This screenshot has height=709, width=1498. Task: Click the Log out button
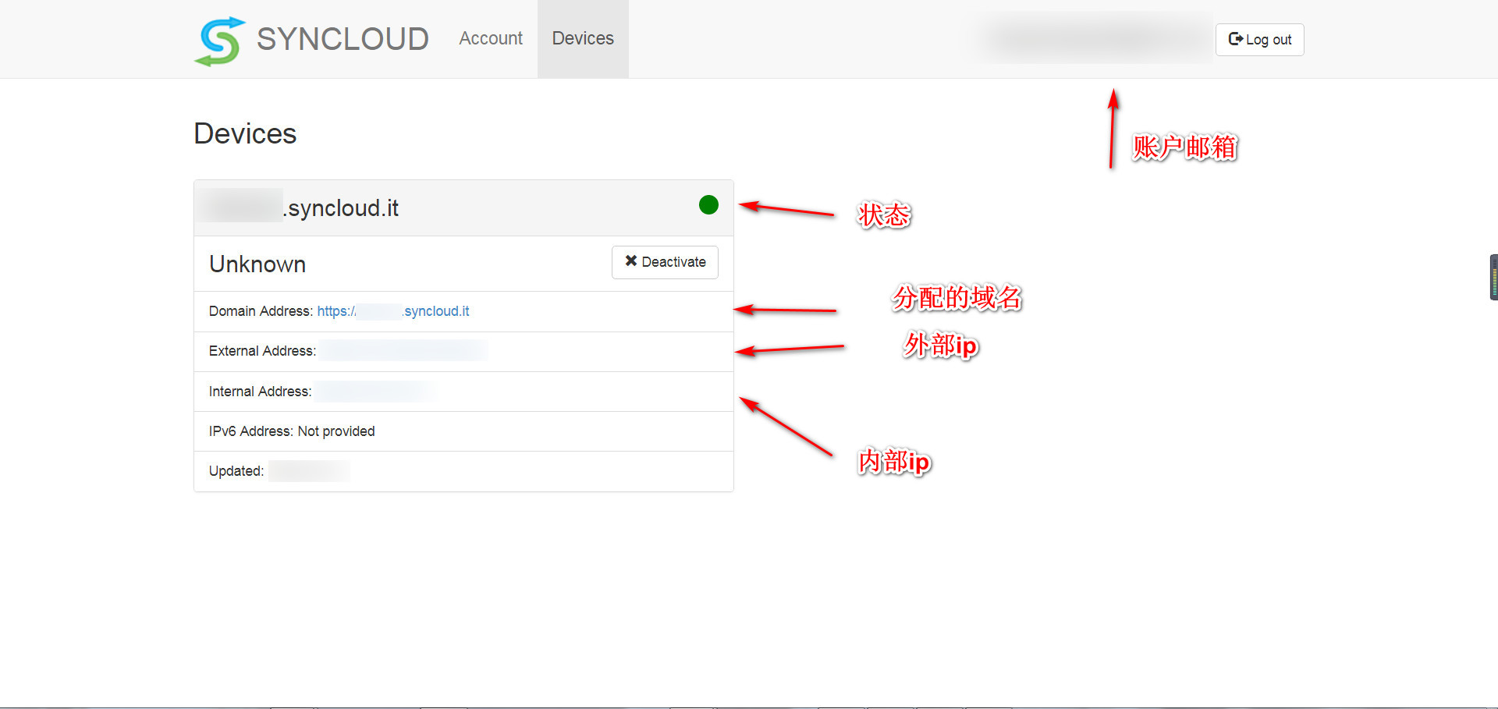pos(1259,40)
